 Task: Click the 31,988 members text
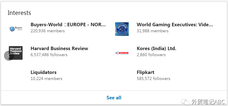pyautogui.click(x=153, y=31)
